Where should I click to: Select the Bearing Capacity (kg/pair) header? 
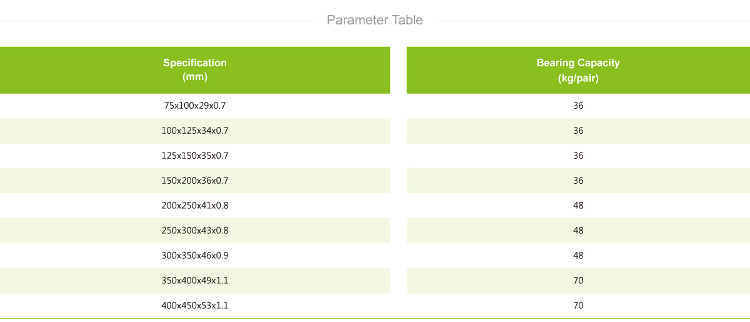pyautogui.click(x=578, y=70)
